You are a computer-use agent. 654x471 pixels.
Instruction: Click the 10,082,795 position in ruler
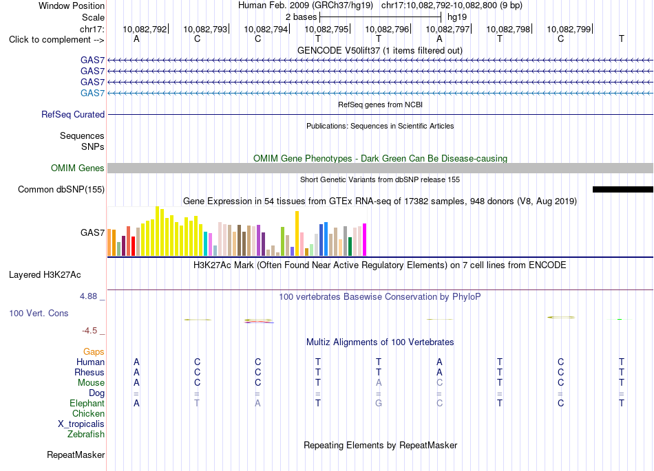(x=326, y=29)
